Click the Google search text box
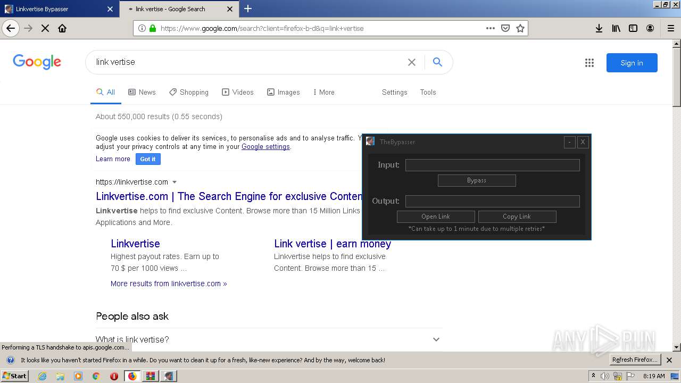 248,62
